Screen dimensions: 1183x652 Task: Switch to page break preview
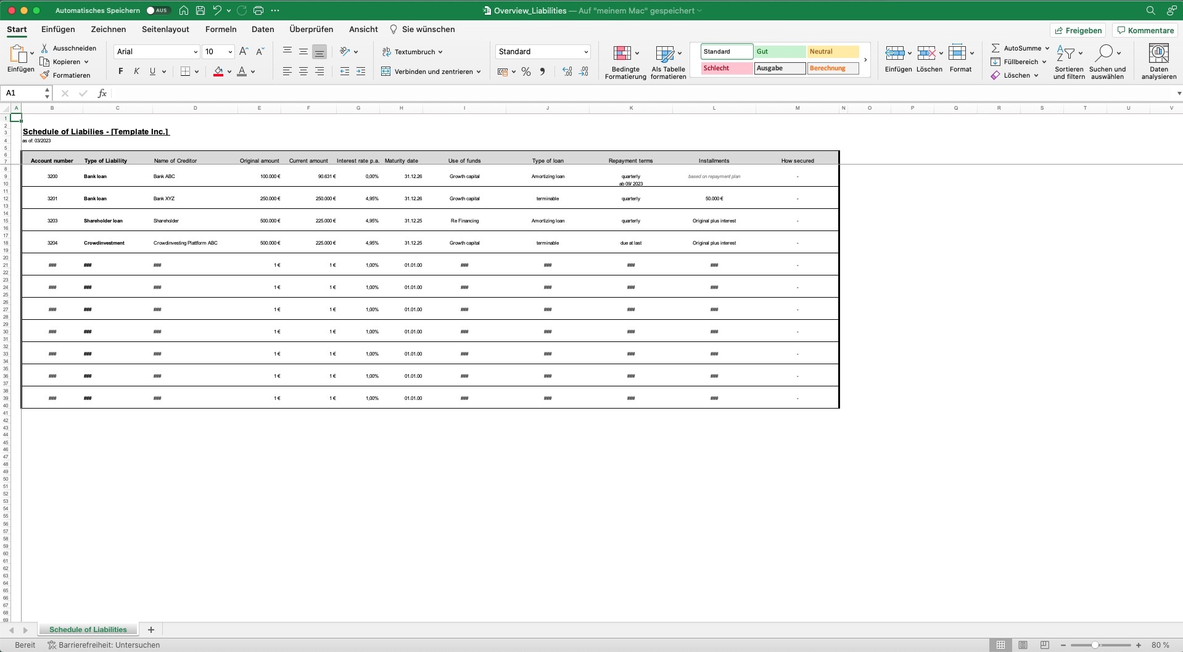coord(1044,645)
